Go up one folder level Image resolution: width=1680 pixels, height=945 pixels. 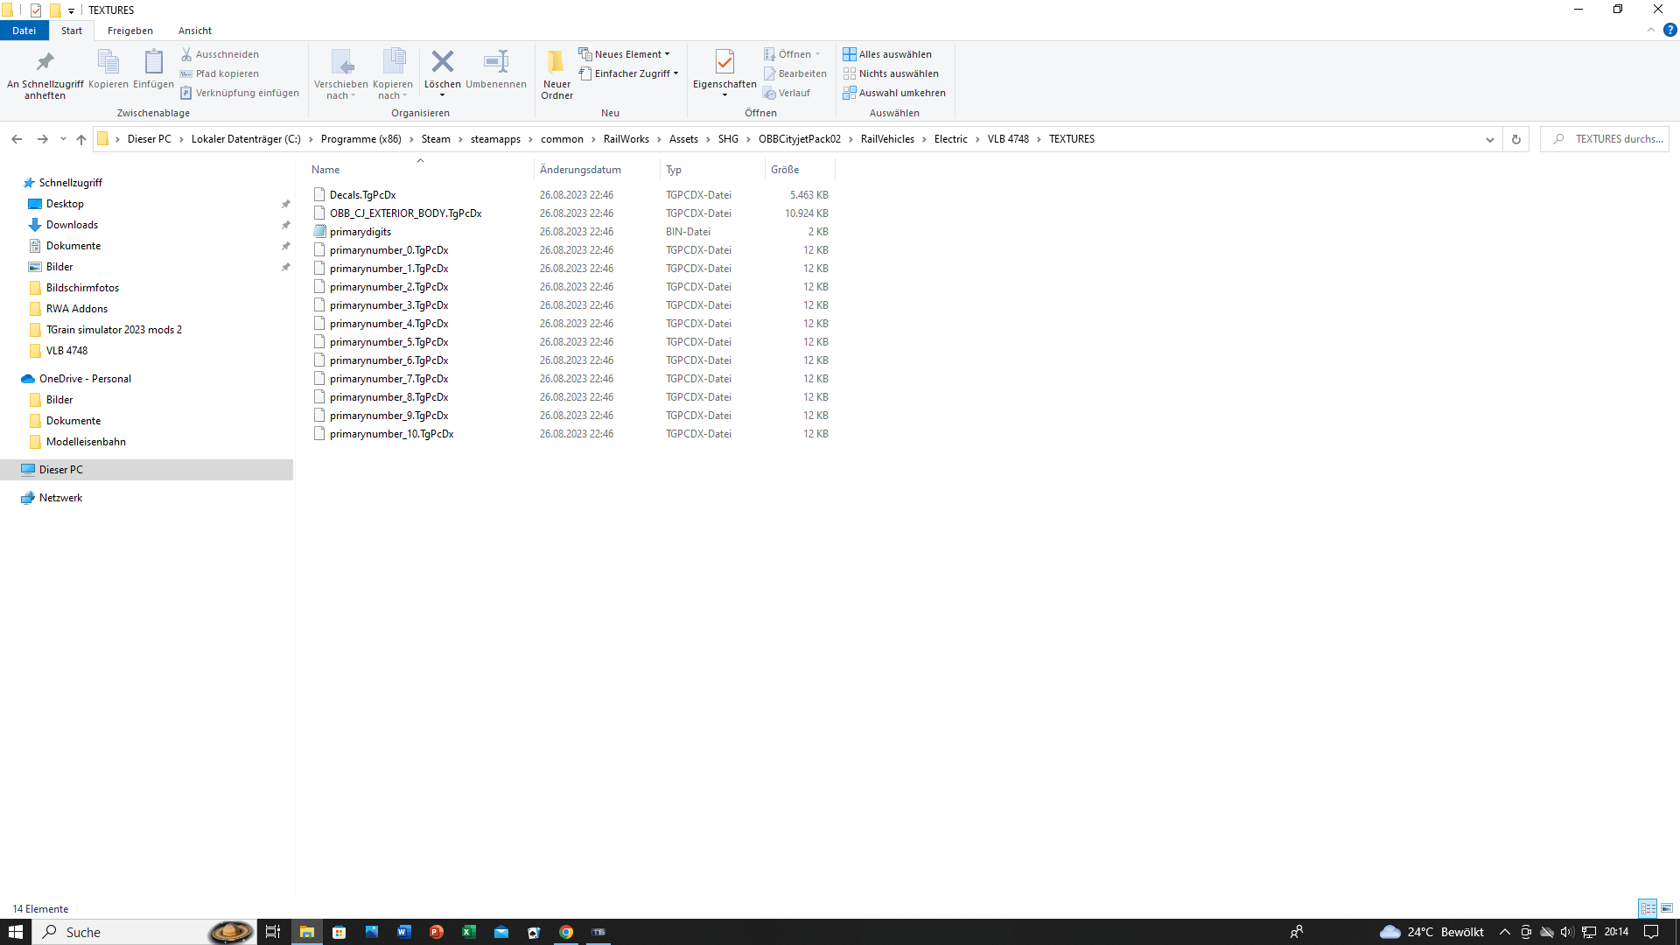(x=81, y=139)
